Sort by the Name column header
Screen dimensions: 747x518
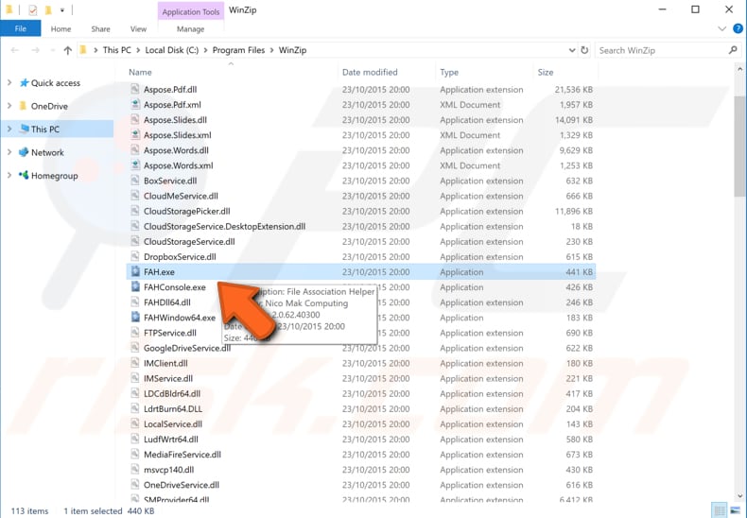tap(140, 73)
